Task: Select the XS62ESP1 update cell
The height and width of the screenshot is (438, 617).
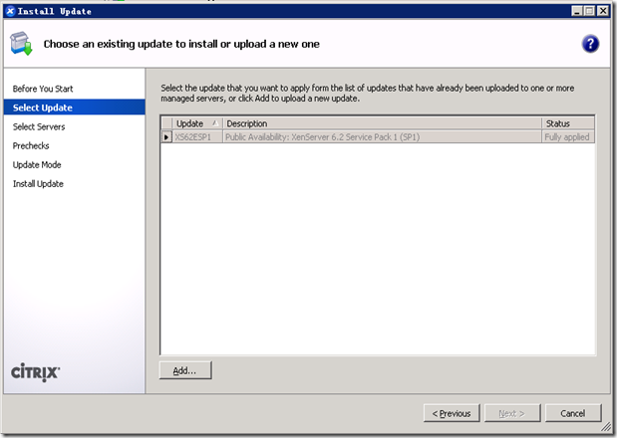Action: (197, 137)
